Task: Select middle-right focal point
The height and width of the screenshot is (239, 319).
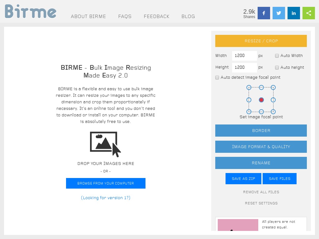Action: click(273, 100)
